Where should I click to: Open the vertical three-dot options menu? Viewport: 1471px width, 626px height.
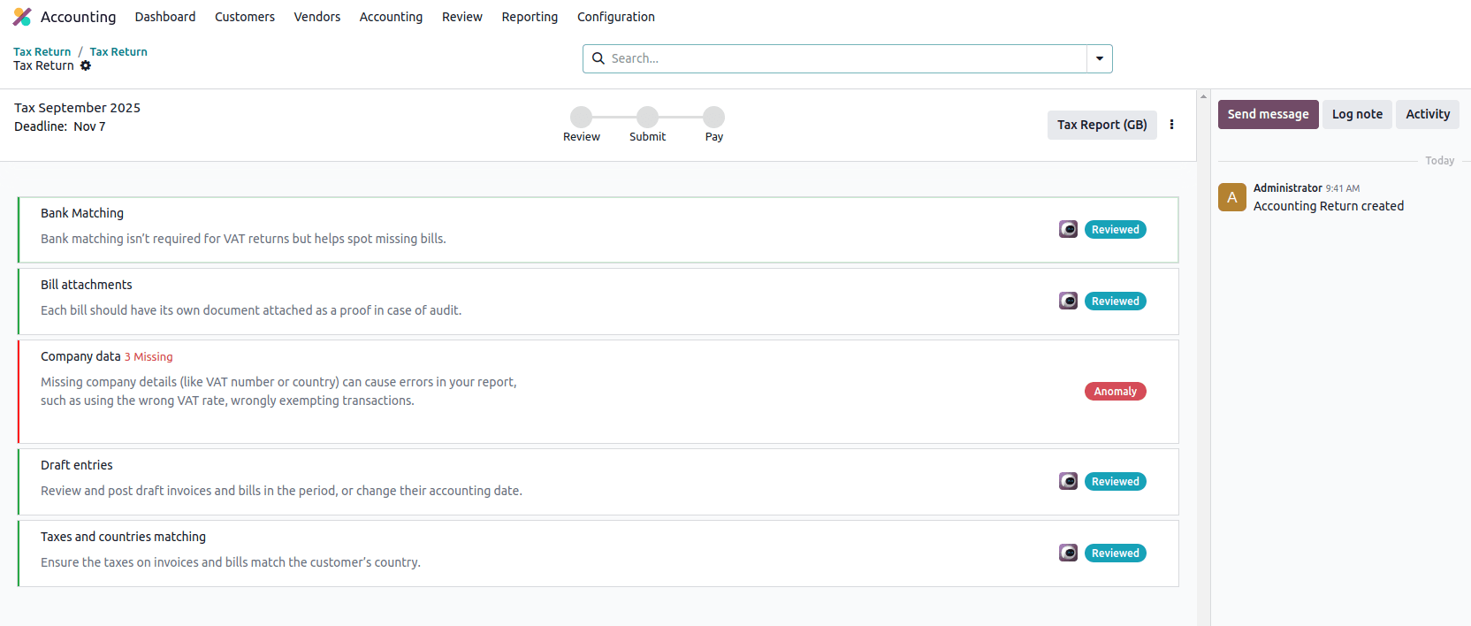tap(1171, 125)
